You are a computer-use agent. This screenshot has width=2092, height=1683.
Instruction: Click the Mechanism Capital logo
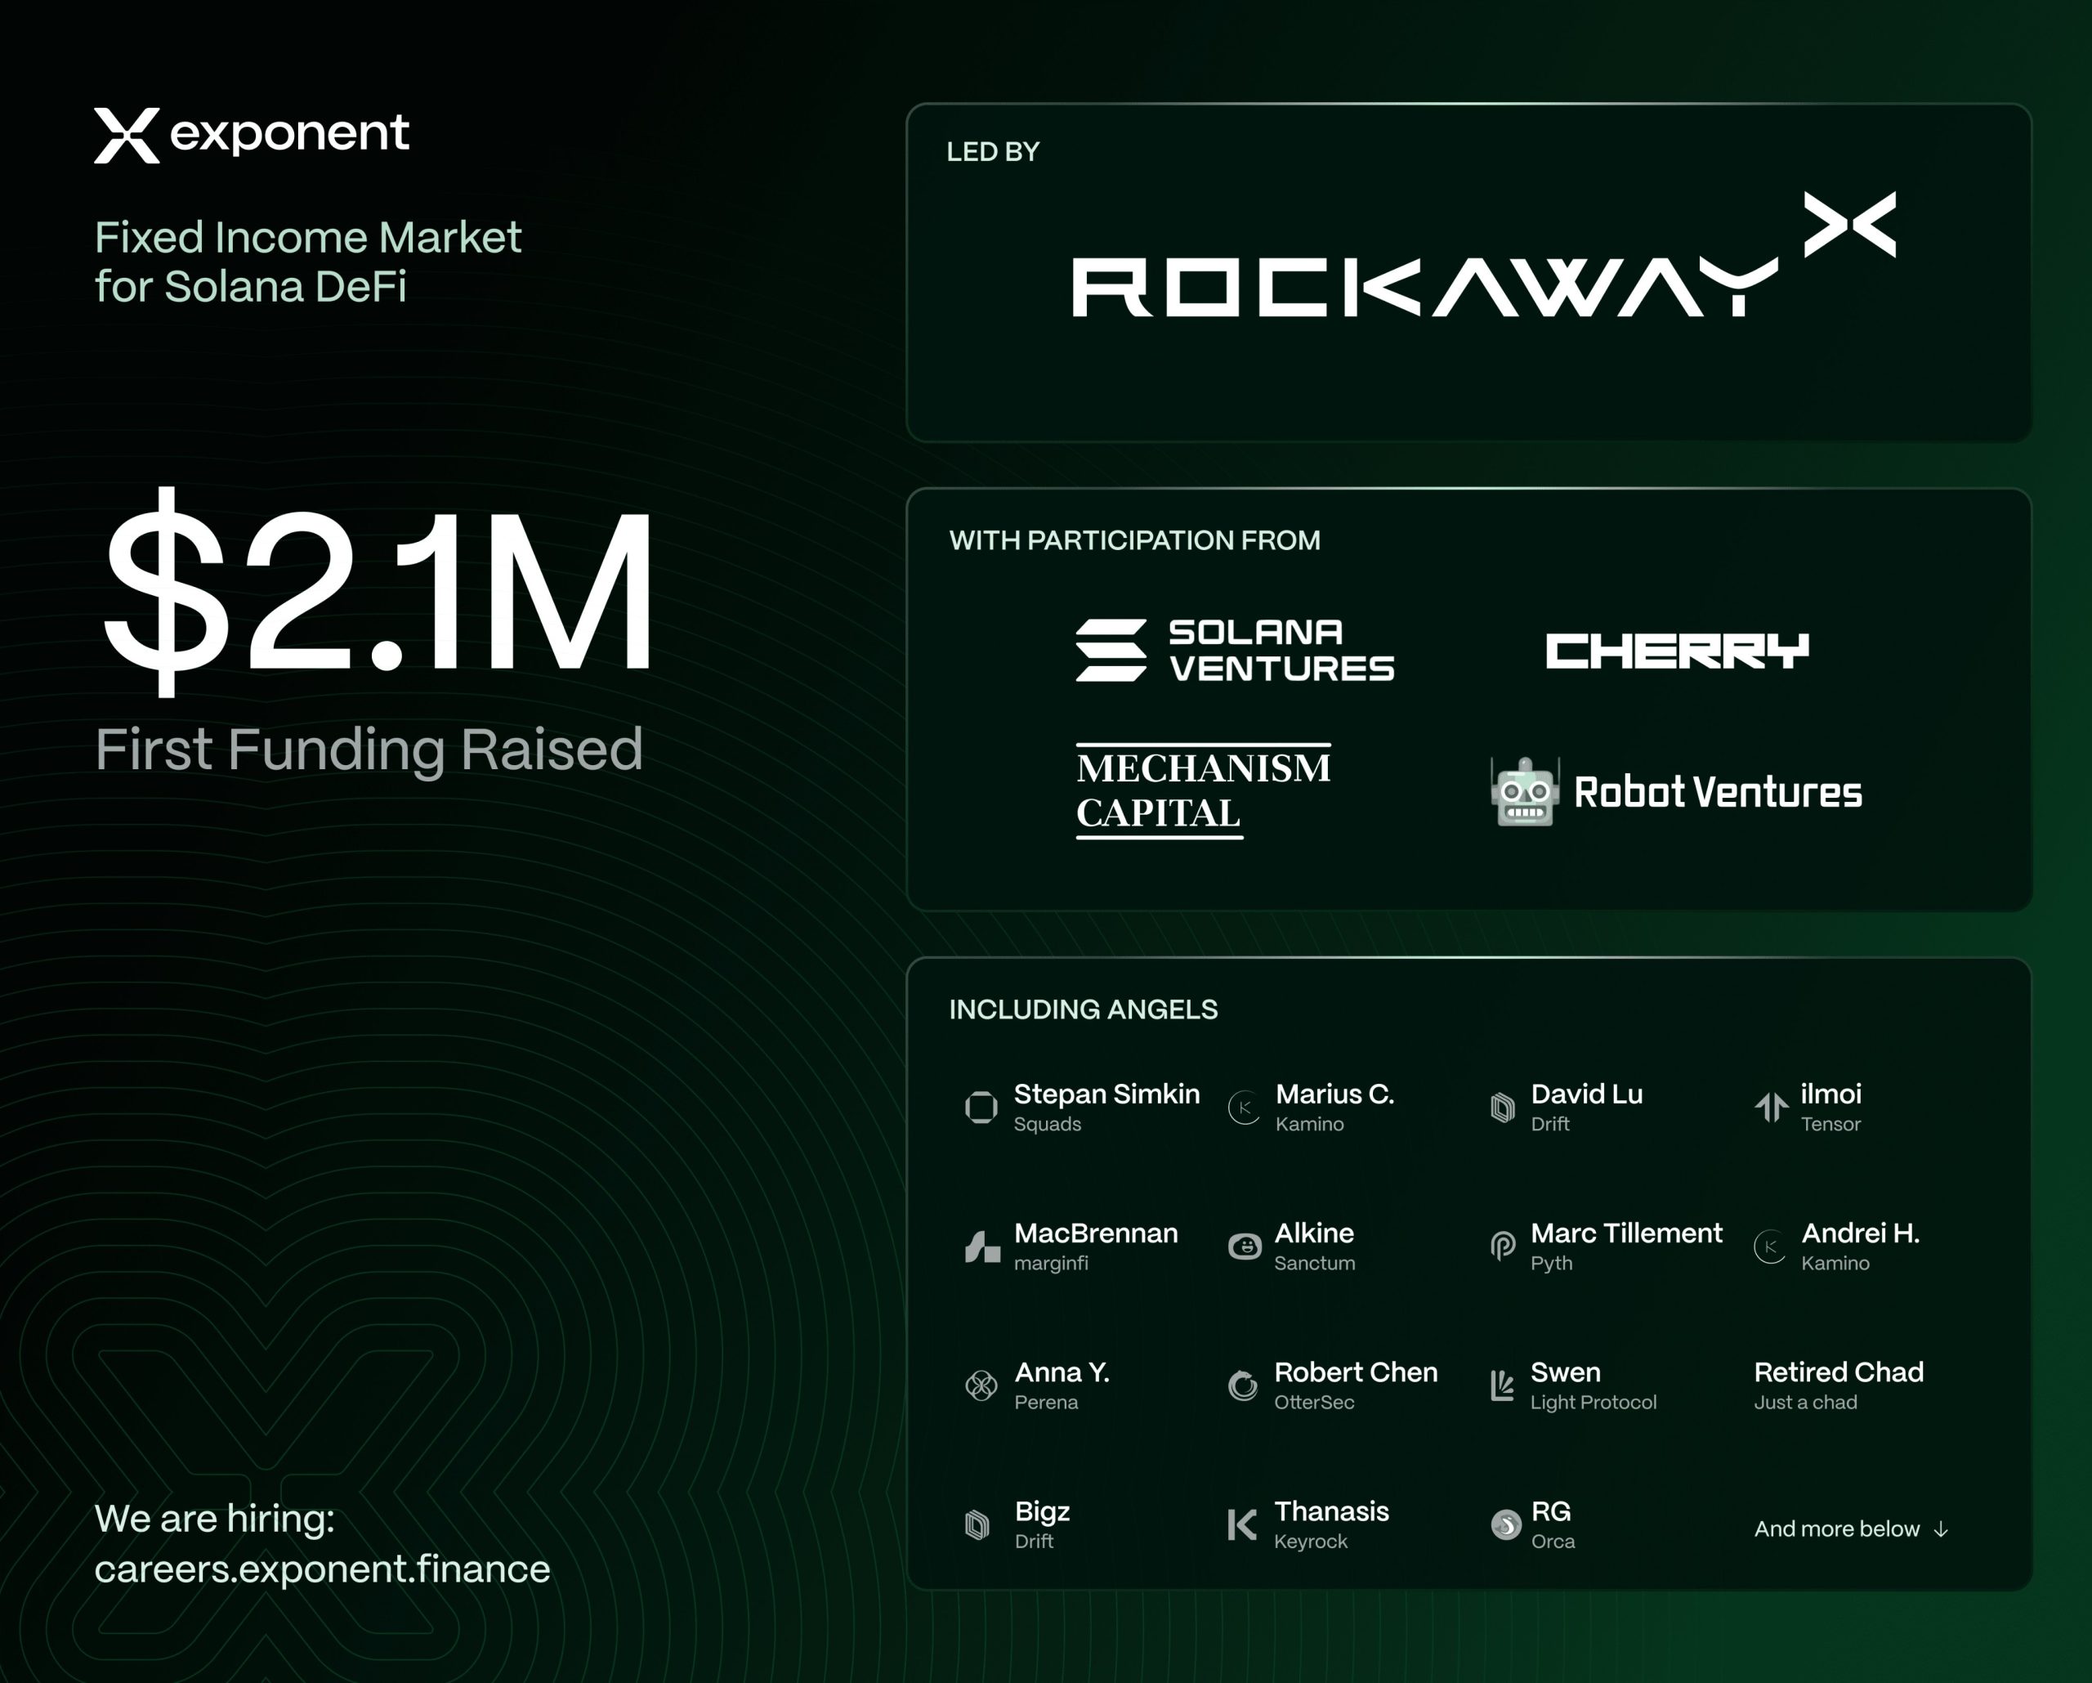pos(1203,791)
